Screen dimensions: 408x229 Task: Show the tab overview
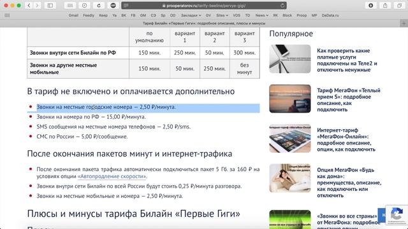(x=400, y=6)
